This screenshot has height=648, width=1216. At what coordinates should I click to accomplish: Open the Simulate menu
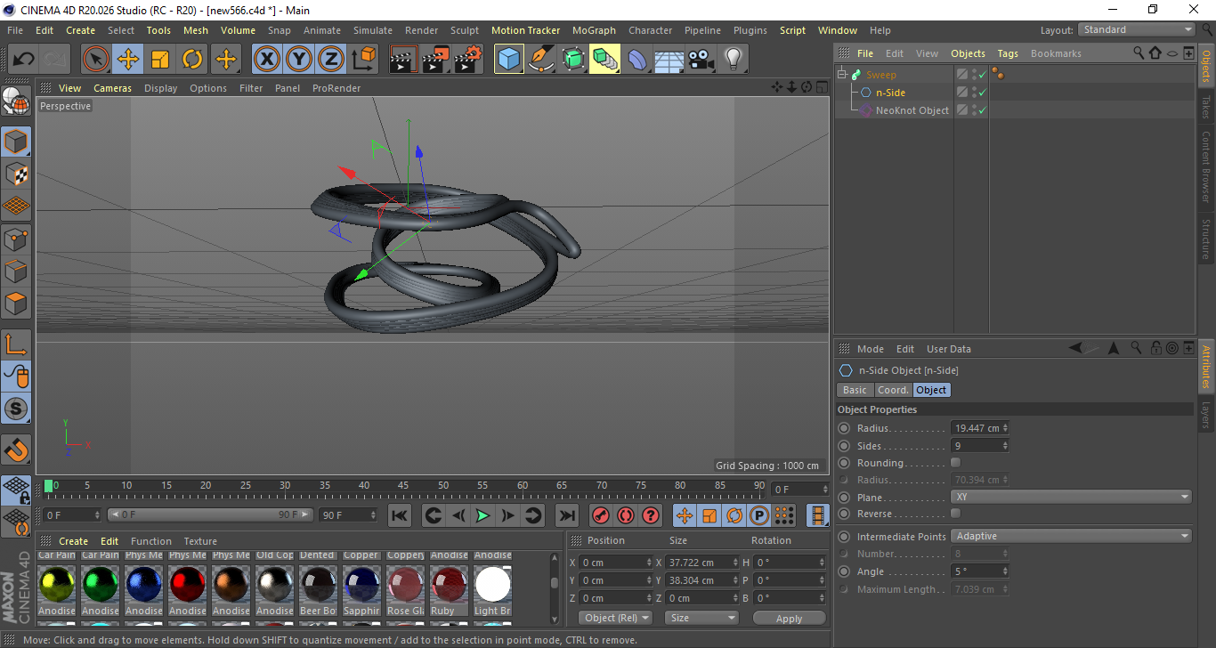[373, 30]
